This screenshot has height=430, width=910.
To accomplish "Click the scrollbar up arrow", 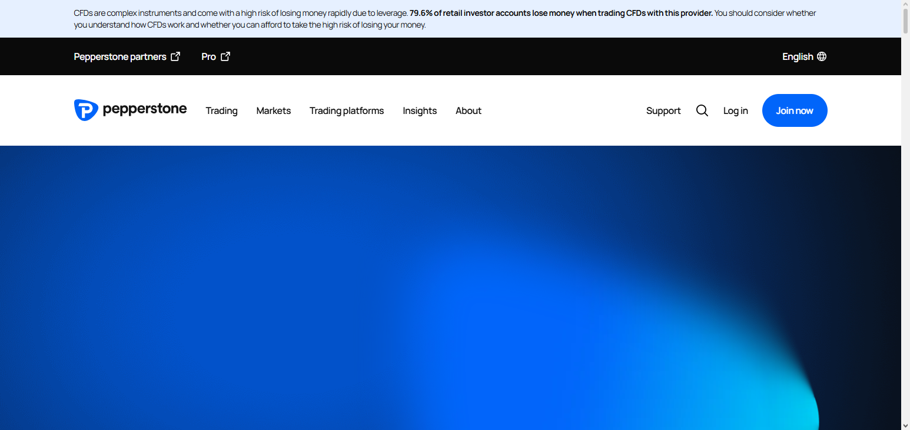I will (x=905, y=5).
